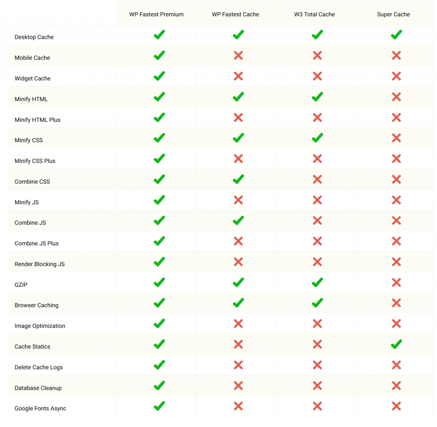The height and width of the screenshot is (427, 437).
Task: Click W3 Total Cache checkmark in Browser Caching row
Action: pos(317,303)
